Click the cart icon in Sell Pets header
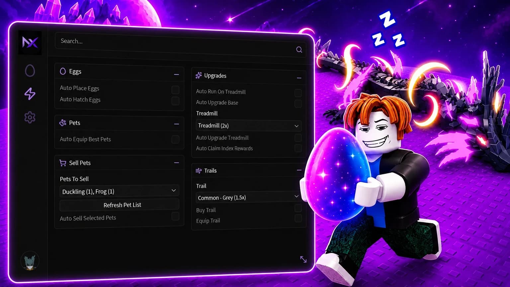 [x=63, y=163]
